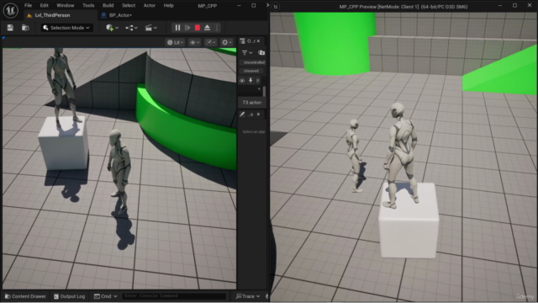Click the Unsaved filter button
Screen dimensions: 538x303
point(251,71)
